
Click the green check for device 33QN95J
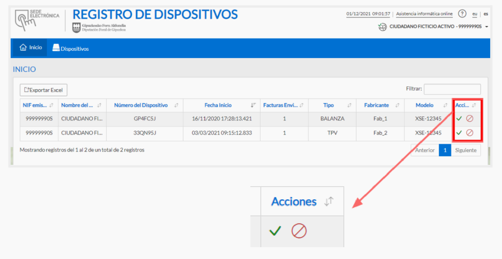459,133
